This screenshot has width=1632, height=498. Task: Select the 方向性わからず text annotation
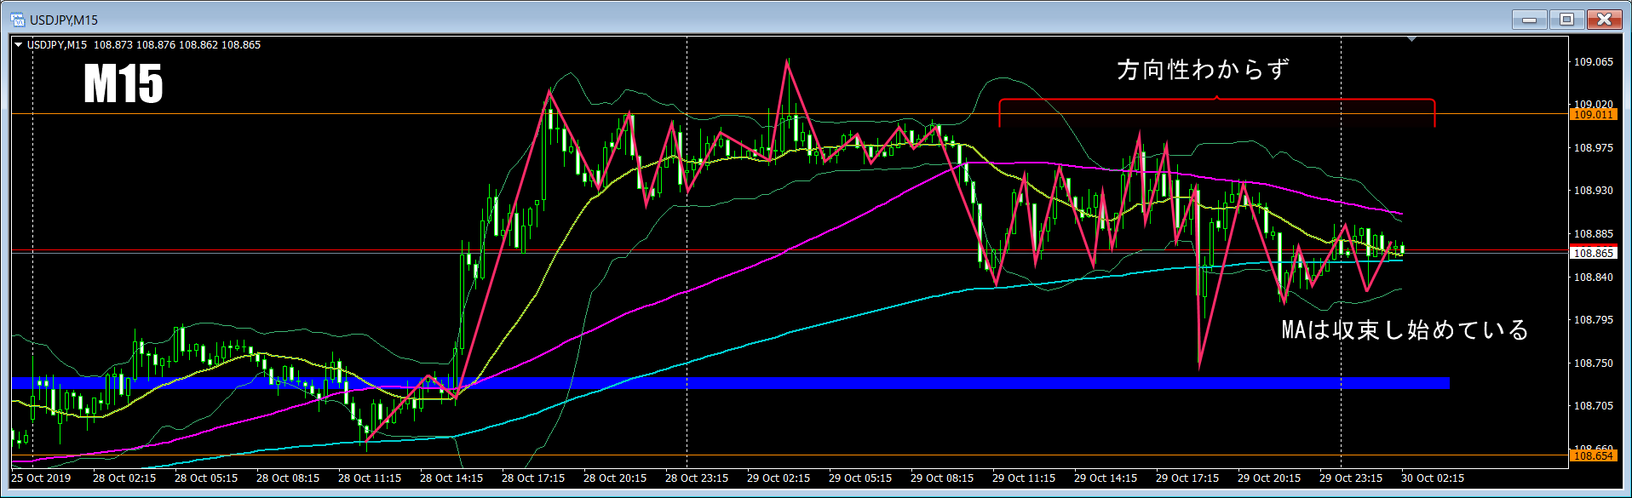point(1204,69)
